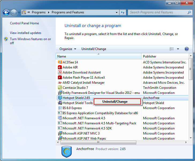Sort by the Publisher column header
Screen dimensions: 195x161
165,56
